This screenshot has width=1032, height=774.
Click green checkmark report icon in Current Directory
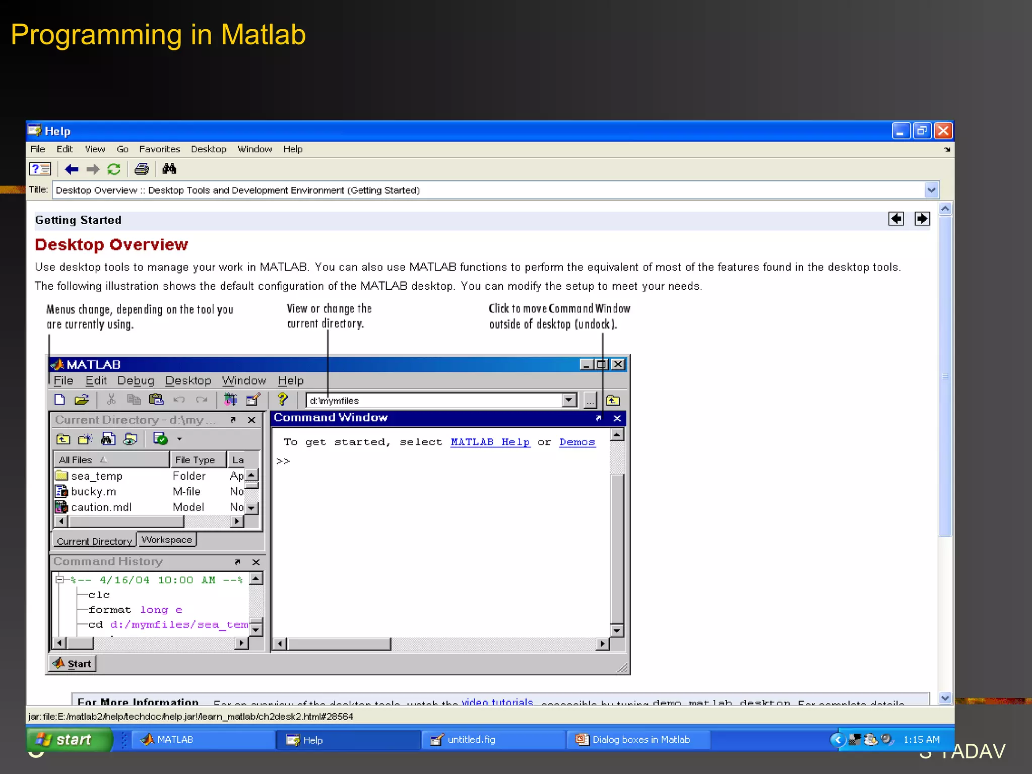[x=160, y=439]
